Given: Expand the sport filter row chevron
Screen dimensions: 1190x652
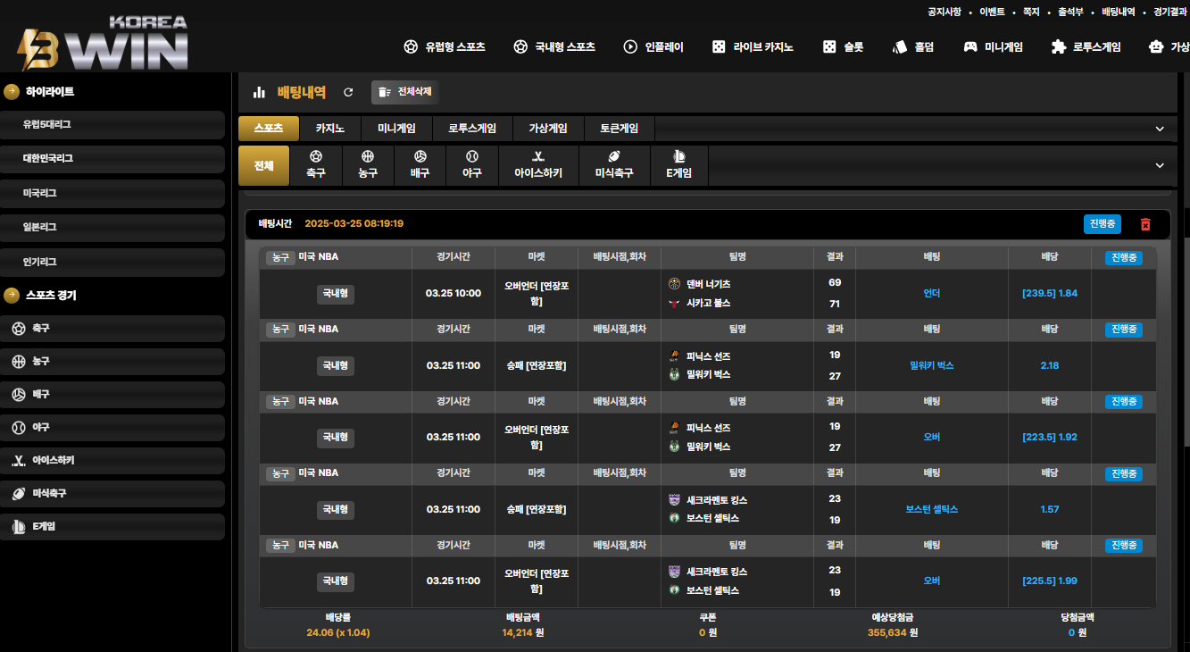Looking at the screenshot, I should click(x=1160, y=165).
